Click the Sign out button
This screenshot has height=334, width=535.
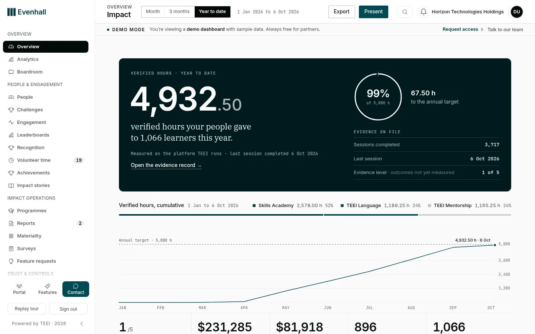pyautogui.click(x=68, y=309)
